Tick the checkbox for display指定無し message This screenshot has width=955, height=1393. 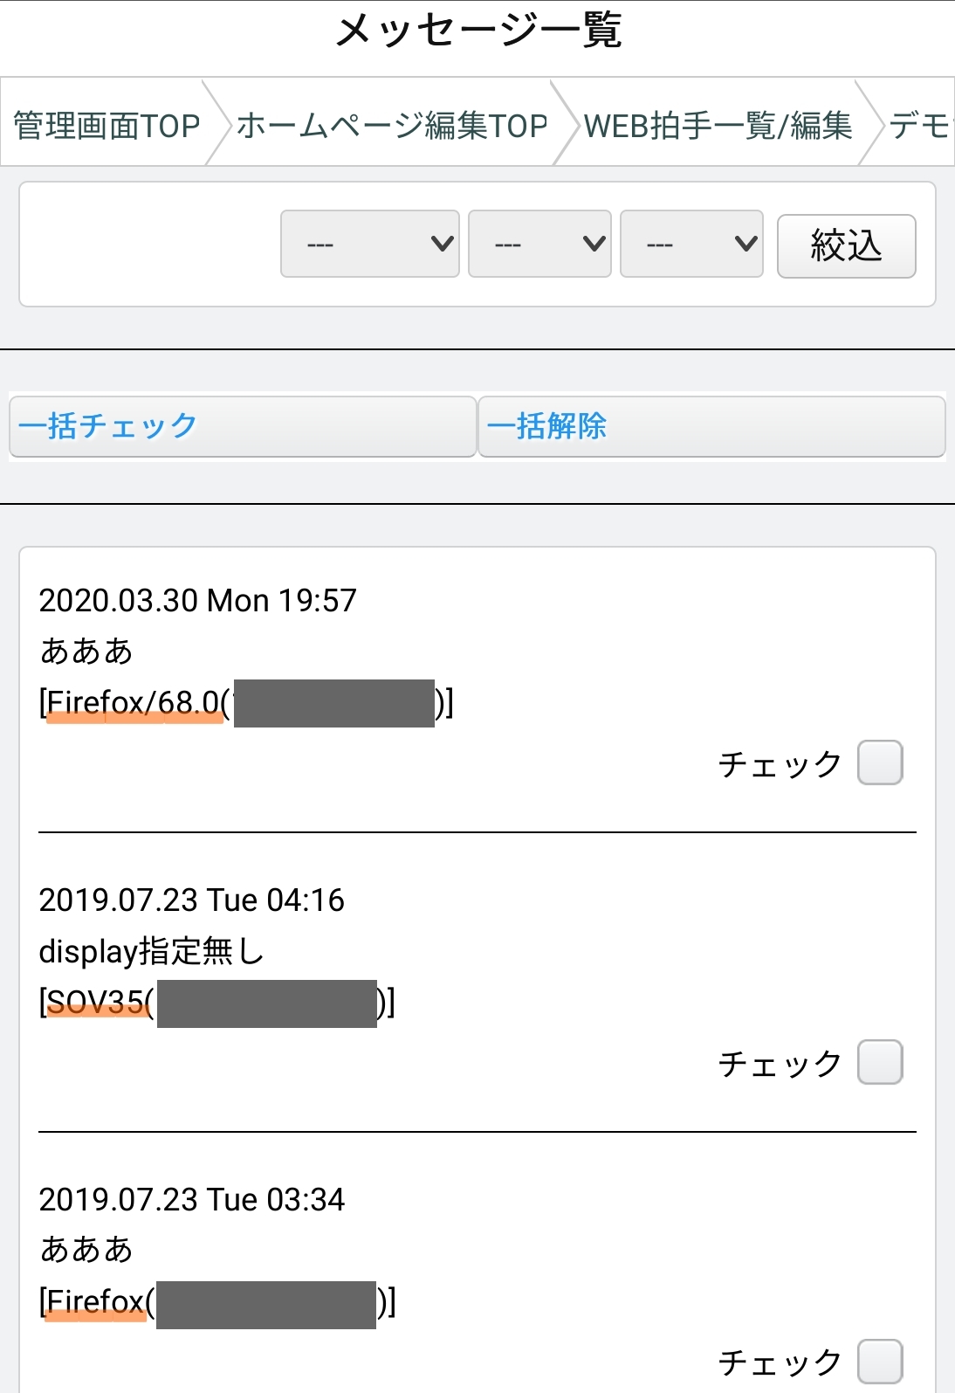click(x=880, y=1063)
